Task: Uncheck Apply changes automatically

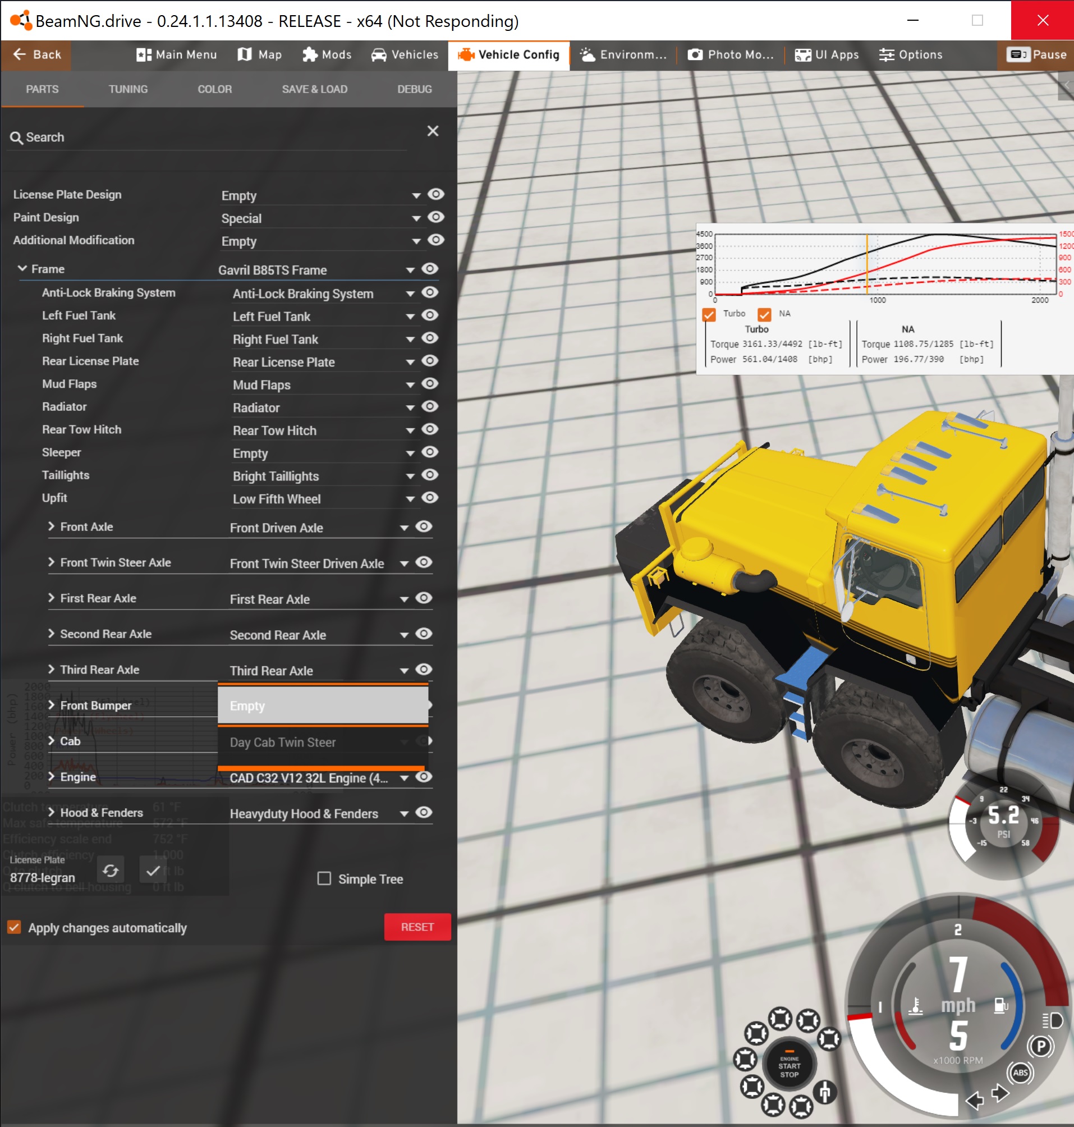Action: tap(13, 927)
